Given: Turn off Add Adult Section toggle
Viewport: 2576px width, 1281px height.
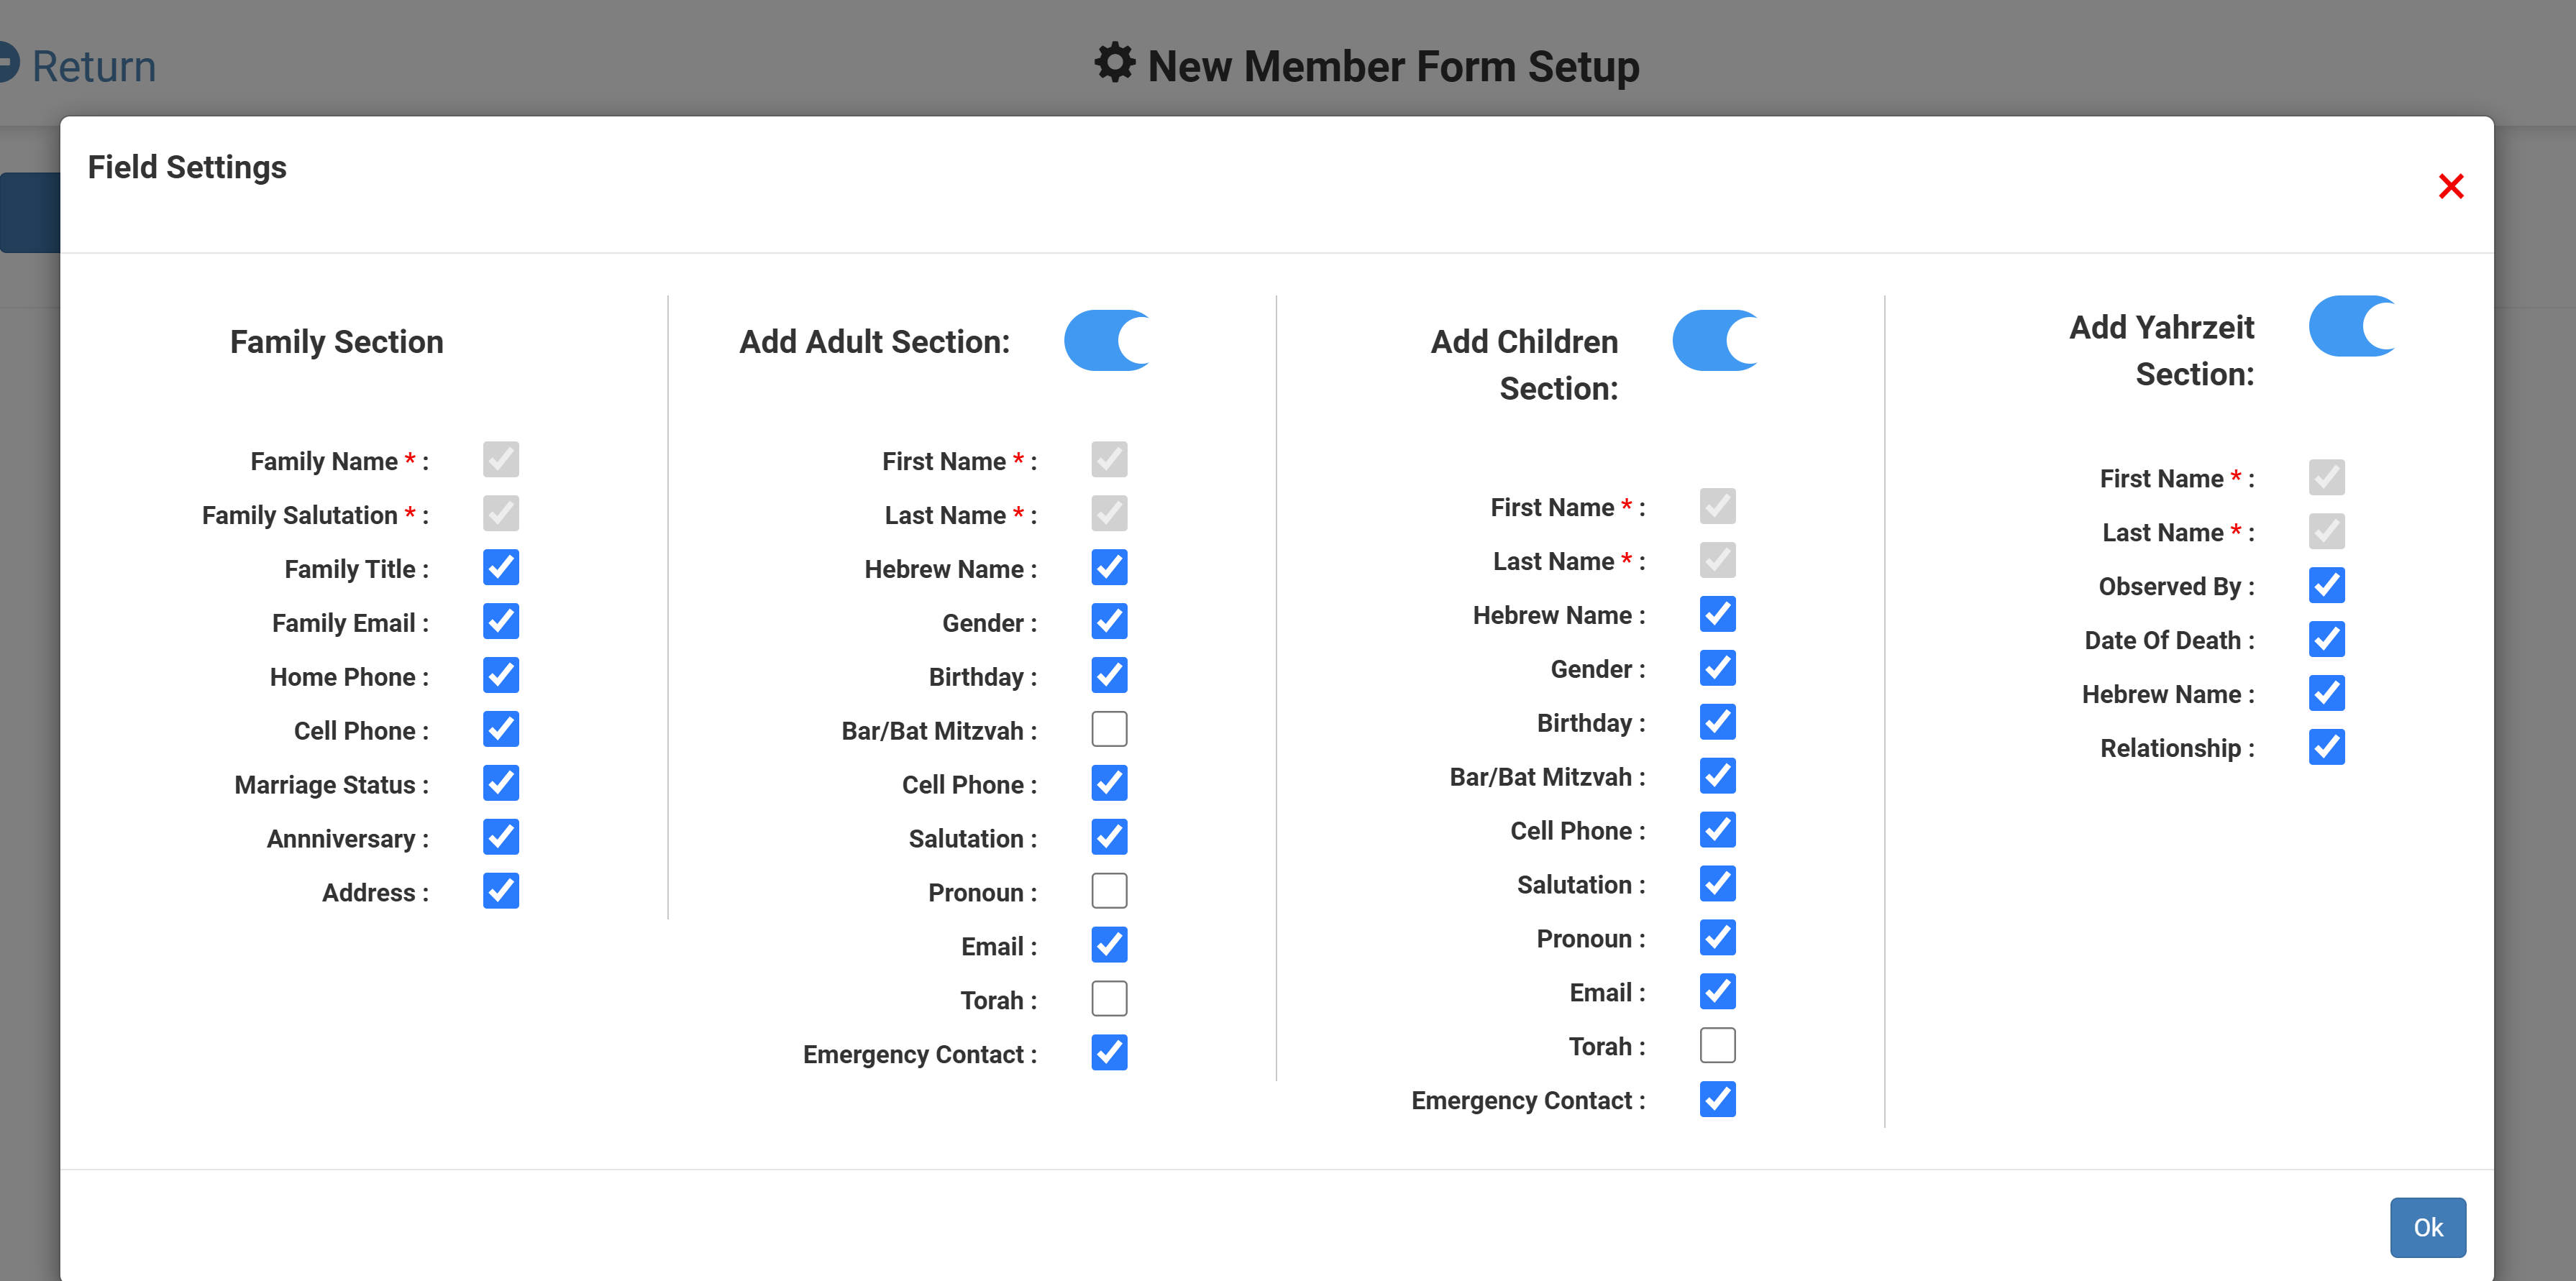Looking at the screenshot, I should (x=1107, y=341).
